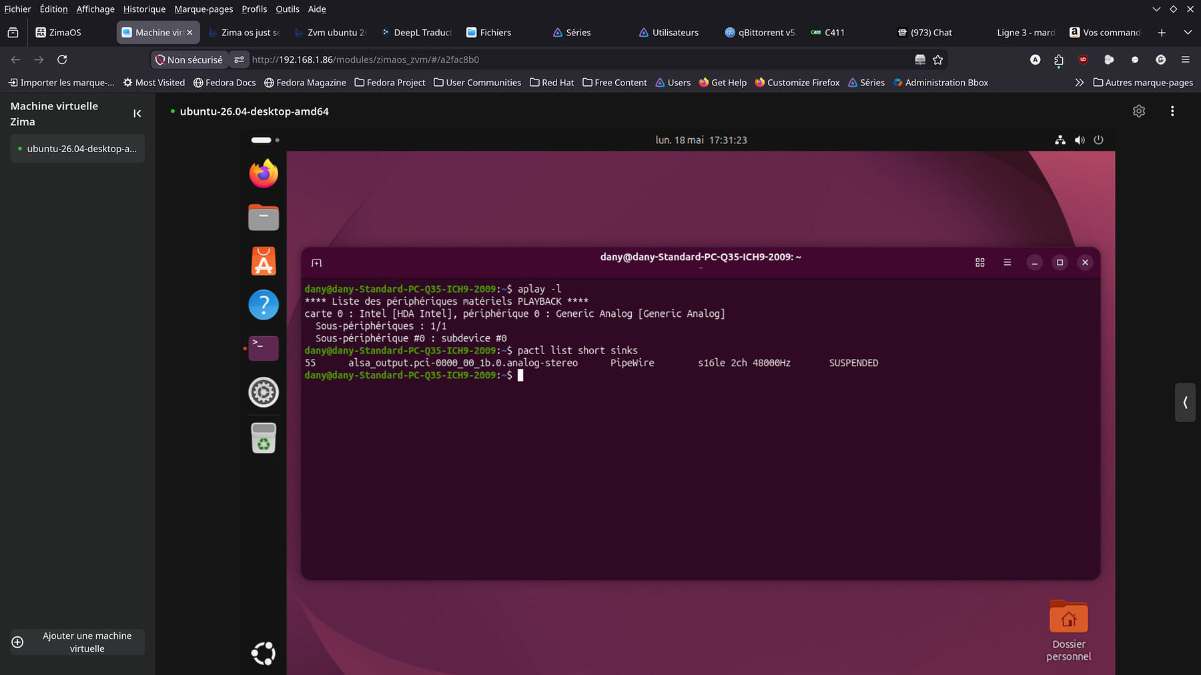Image resolution: width=1201 pixels, height=675 pixels.
Task: Click the Ubuntu Activities workspace indicator
Action: (x=266, y=140)
